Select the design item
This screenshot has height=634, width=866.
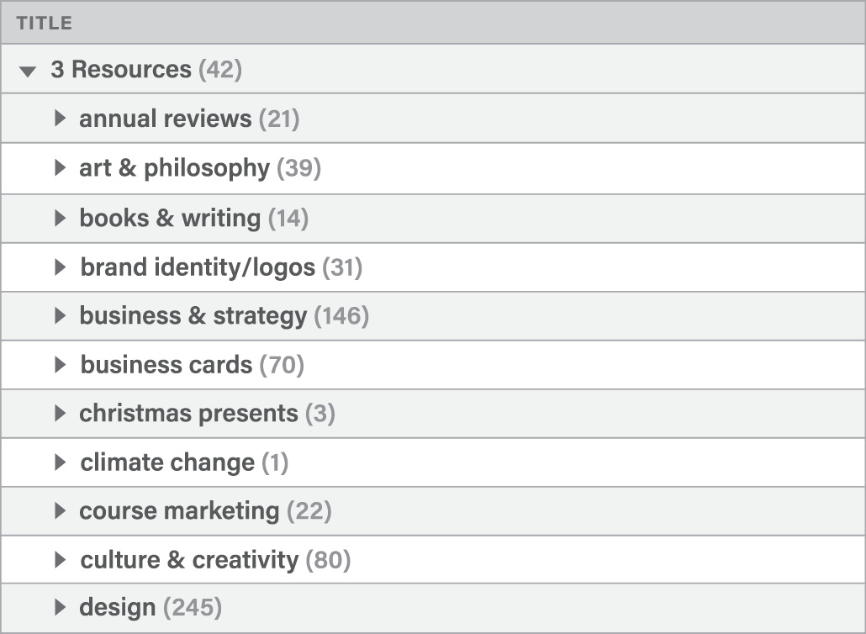tap(118, 607)
